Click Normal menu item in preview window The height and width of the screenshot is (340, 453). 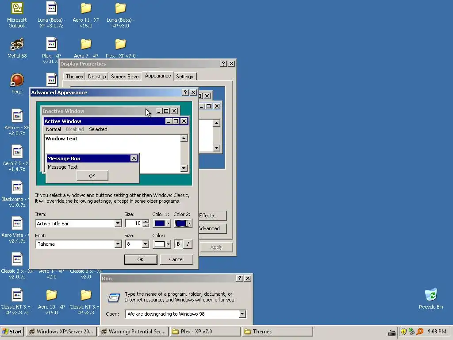(54, 129)
